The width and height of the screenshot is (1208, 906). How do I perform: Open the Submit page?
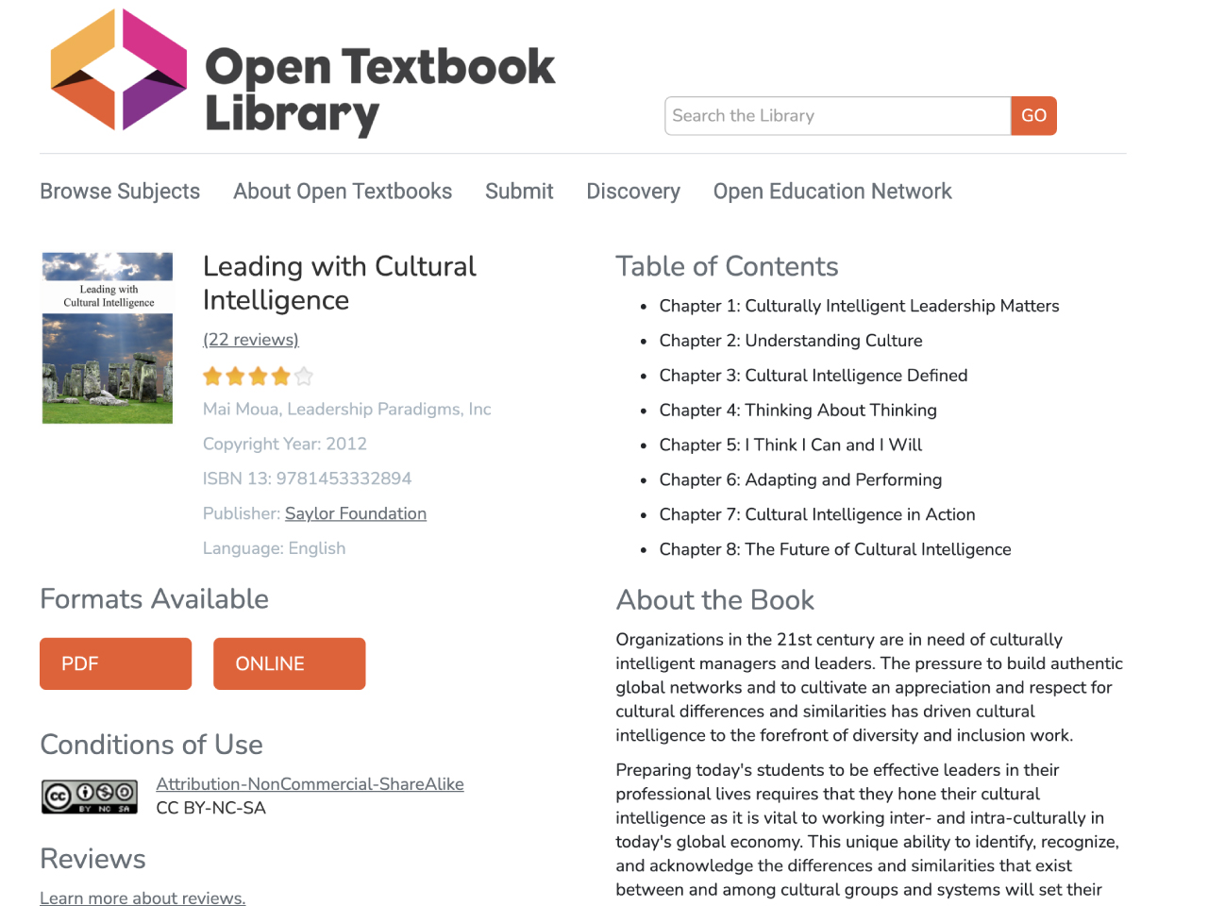click(x=519, y=192)
